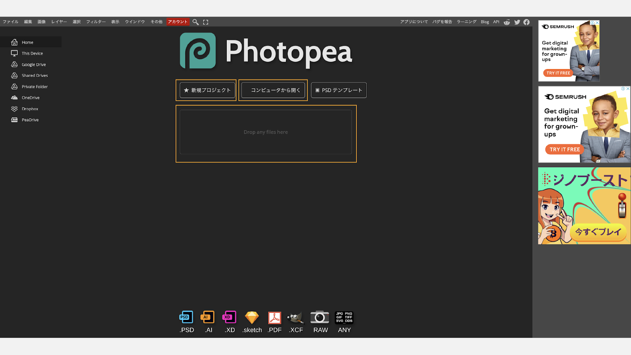Click the .PDF format icon
631x355 pixels.
pos(274,318)
